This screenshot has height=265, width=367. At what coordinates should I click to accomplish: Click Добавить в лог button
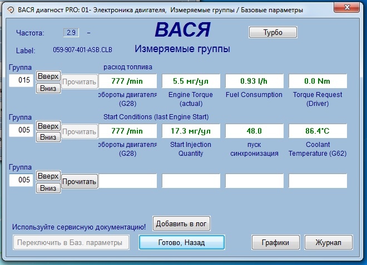(x=181, y=223)
